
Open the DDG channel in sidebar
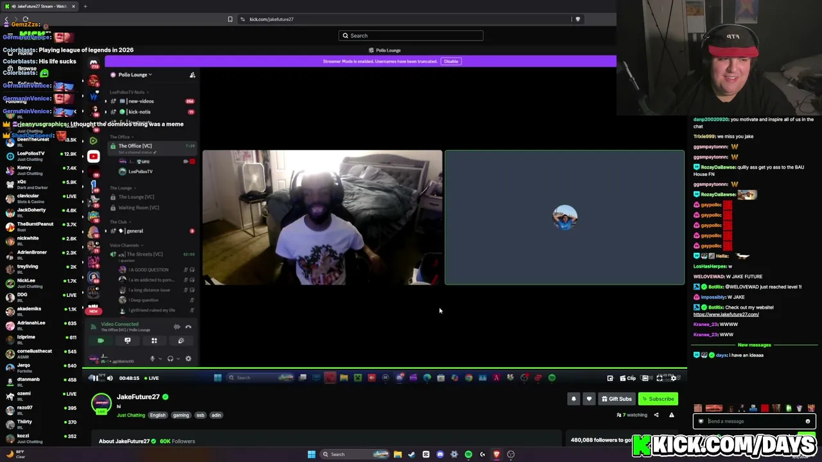point(41,297)
